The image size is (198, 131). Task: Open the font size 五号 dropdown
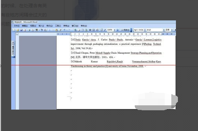(172, 30)
